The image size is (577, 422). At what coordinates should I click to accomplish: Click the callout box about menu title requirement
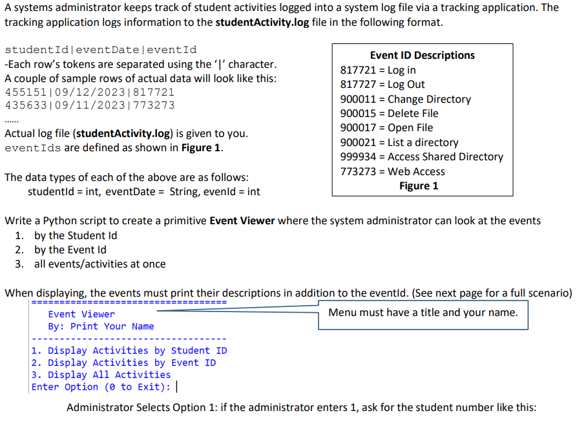pos(423,313)
